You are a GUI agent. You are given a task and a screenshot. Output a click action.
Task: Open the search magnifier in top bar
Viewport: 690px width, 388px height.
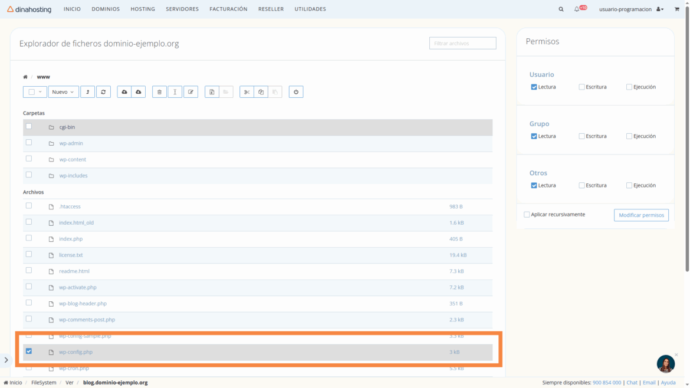pyautogui.click(x=561, y=9)
